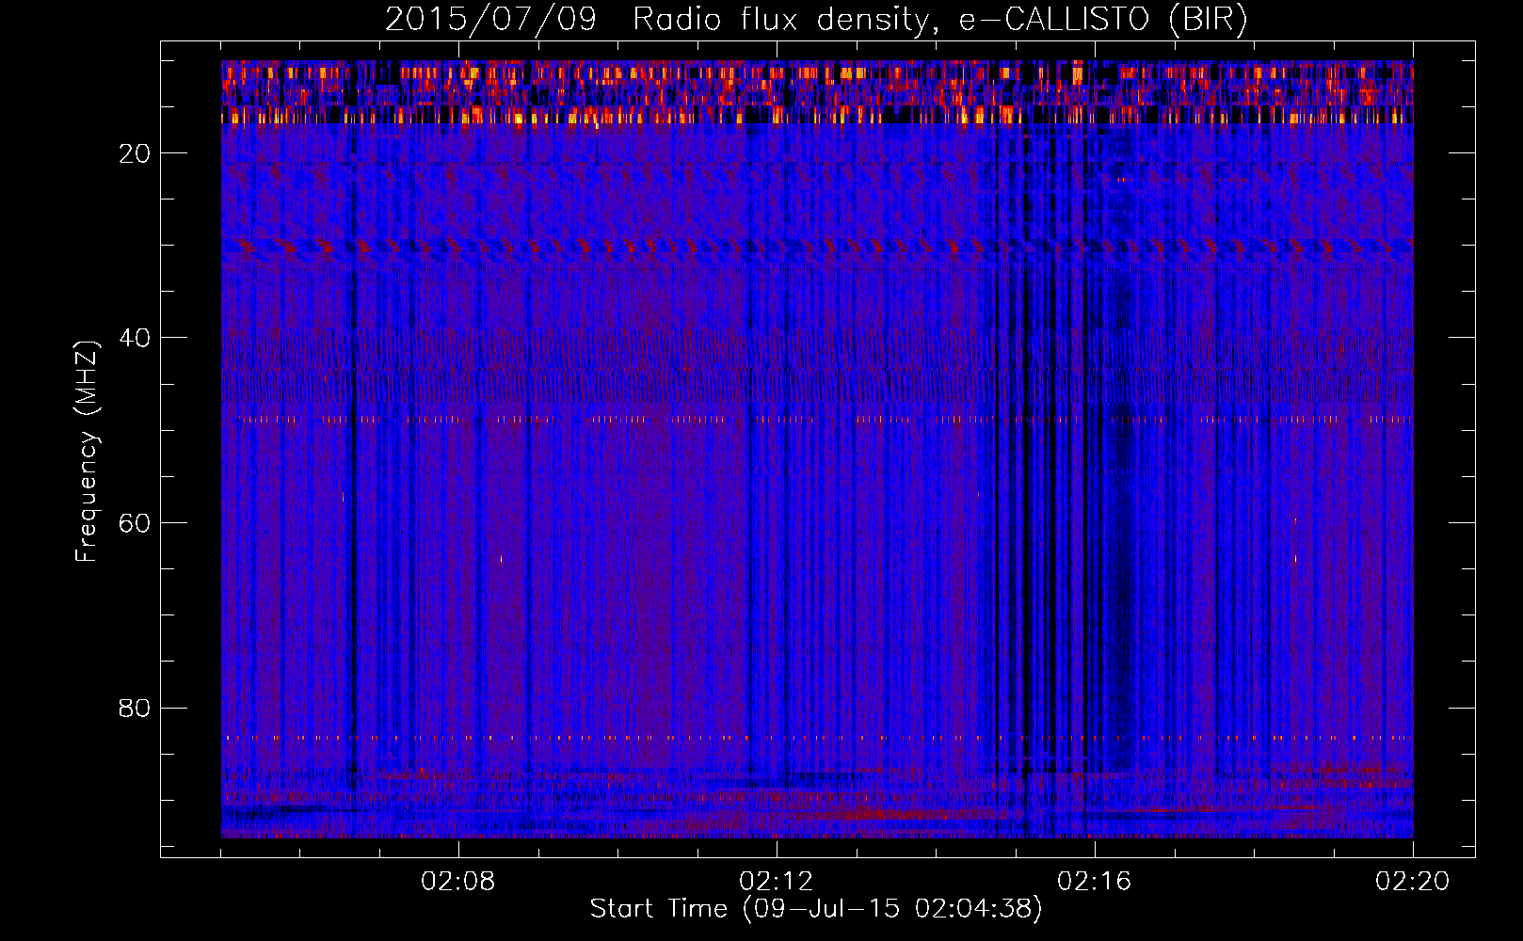1523x941 pixels.
Task: Click the "Frequency (MHZ)" axis label
Action: click(x=87, y=452)
